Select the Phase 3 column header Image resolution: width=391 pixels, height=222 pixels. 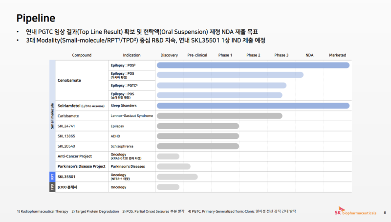tap(281, 55)
